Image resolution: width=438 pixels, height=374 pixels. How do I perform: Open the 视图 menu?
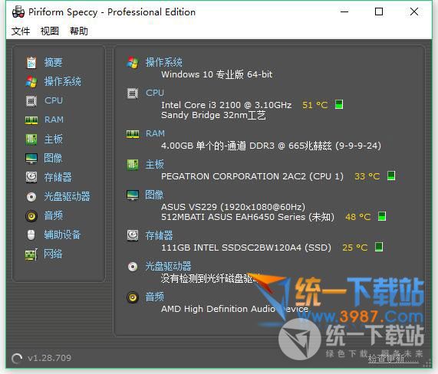click(50, 31)
